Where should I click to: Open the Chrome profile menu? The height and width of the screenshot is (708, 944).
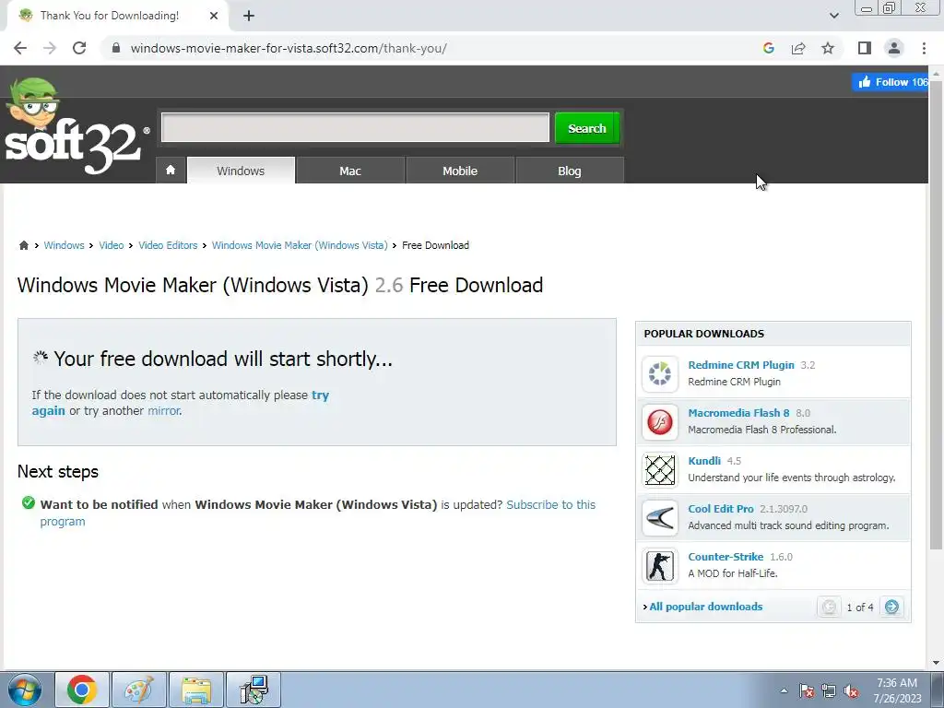[894, 48]
